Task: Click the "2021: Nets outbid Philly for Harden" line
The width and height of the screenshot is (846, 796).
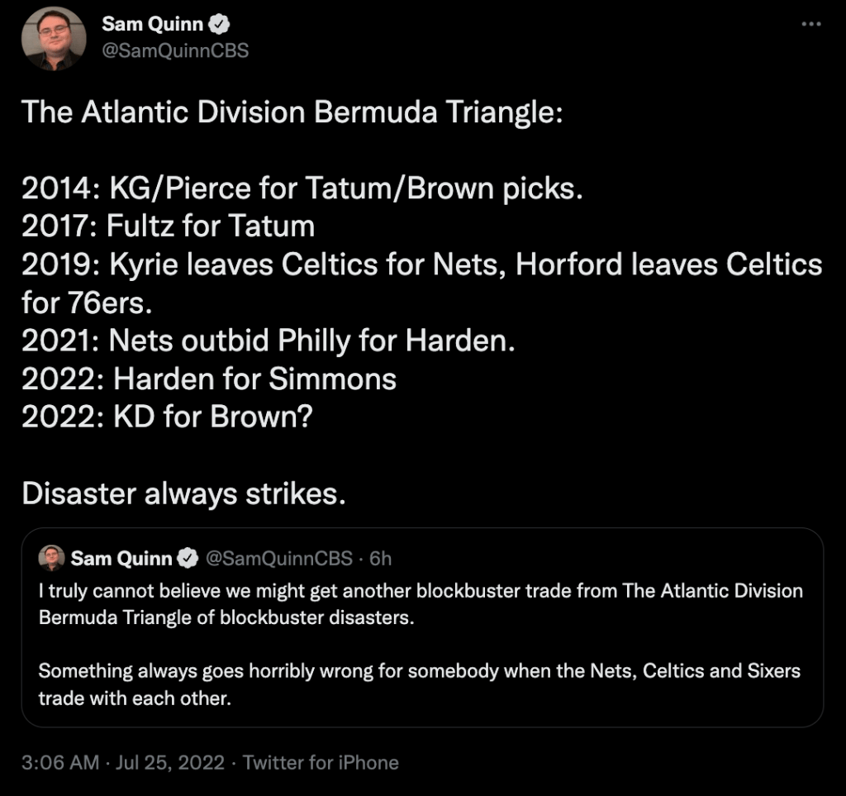Action: [269, 340]
